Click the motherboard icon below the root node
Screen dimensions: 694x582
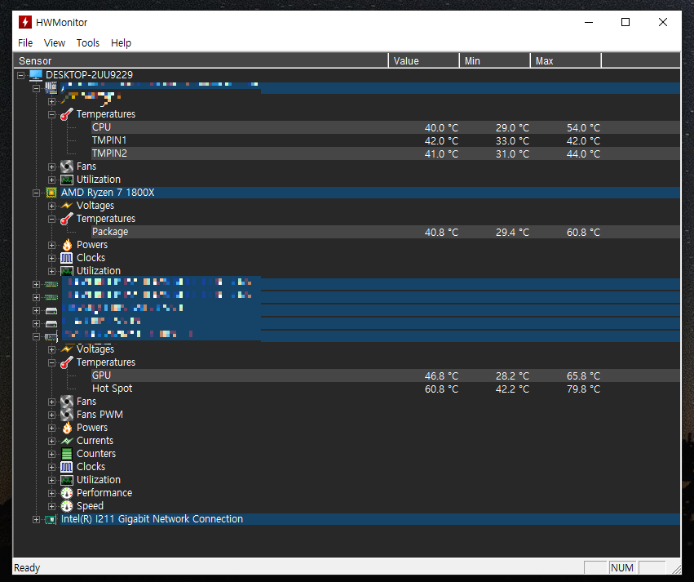(51, 87)
